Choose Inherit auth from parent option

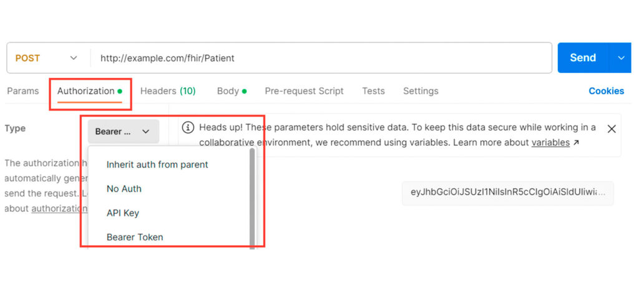157,165
